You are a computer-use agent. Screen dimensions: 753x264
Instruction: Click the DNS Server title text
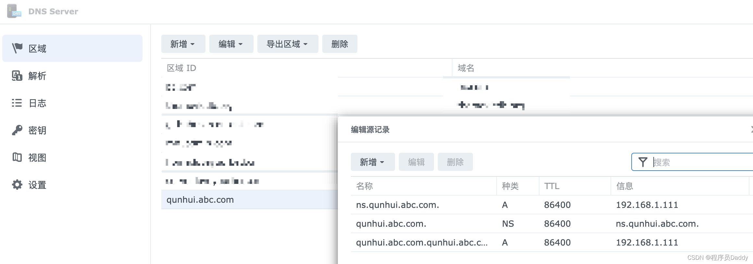(53, 11)
